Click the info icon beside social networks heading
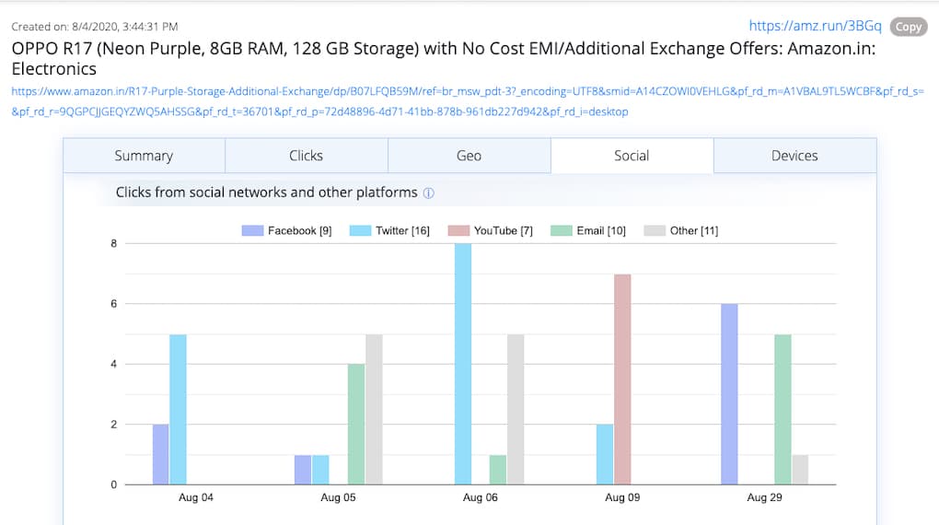 point(428,193)
